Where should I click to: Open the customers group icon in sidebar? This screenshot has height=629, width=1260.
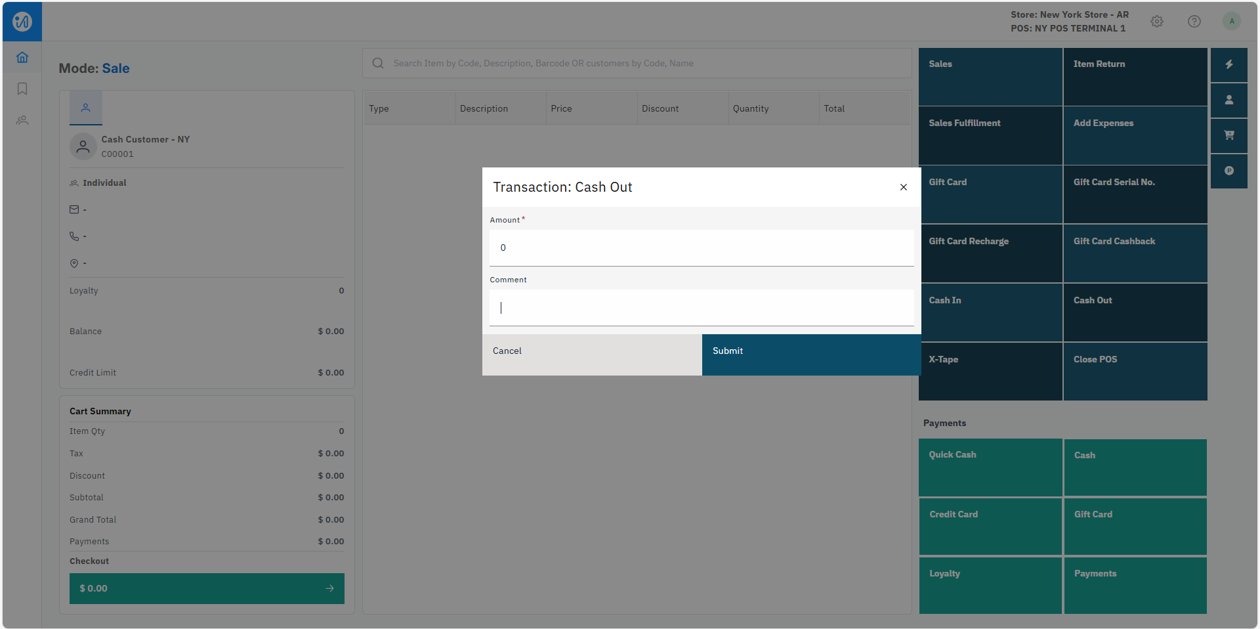click(22, 120)
